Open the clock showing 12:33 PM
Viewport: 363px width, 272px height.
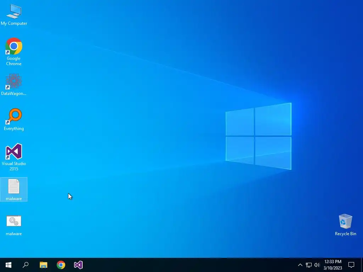coord(333,265)
